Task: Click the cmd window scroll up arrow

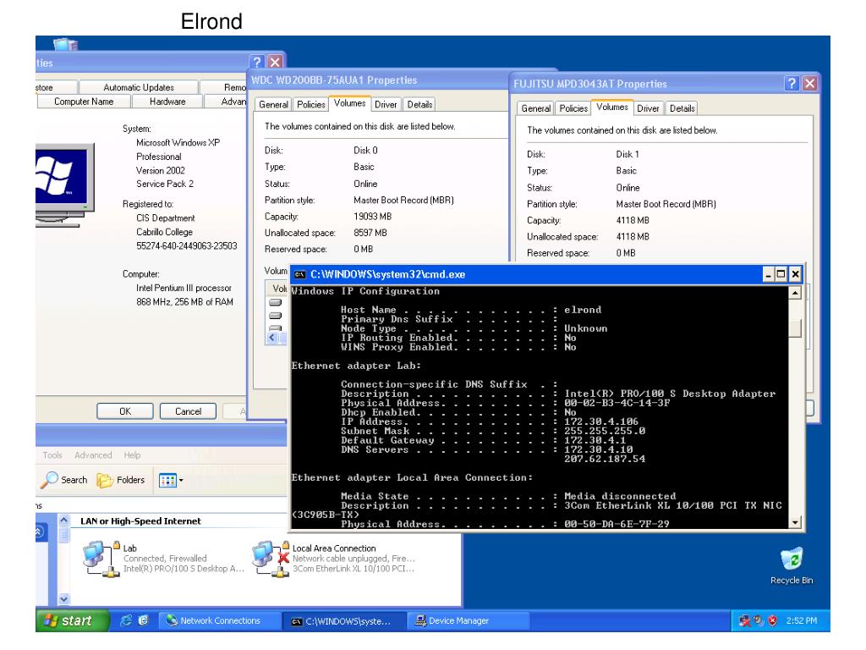Action: point(795,293)
